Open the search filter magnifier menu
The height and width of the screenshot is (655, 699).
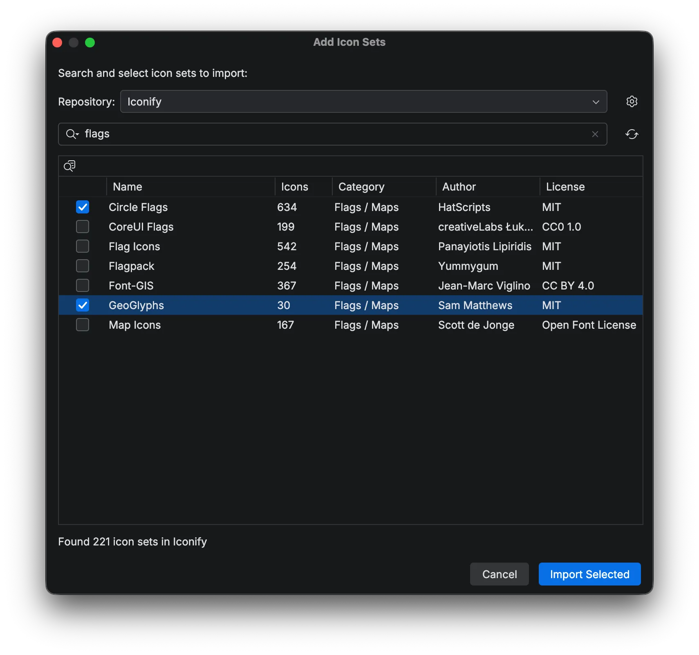(x=72, y=134)
